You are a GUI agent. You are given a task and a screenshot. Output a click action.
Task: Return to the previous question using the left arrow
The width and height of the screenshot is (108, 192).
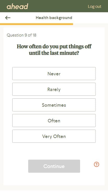point(8,18)
